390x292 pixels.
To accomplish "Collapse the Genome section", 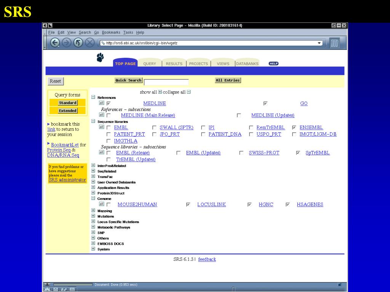I will (93, 198).
